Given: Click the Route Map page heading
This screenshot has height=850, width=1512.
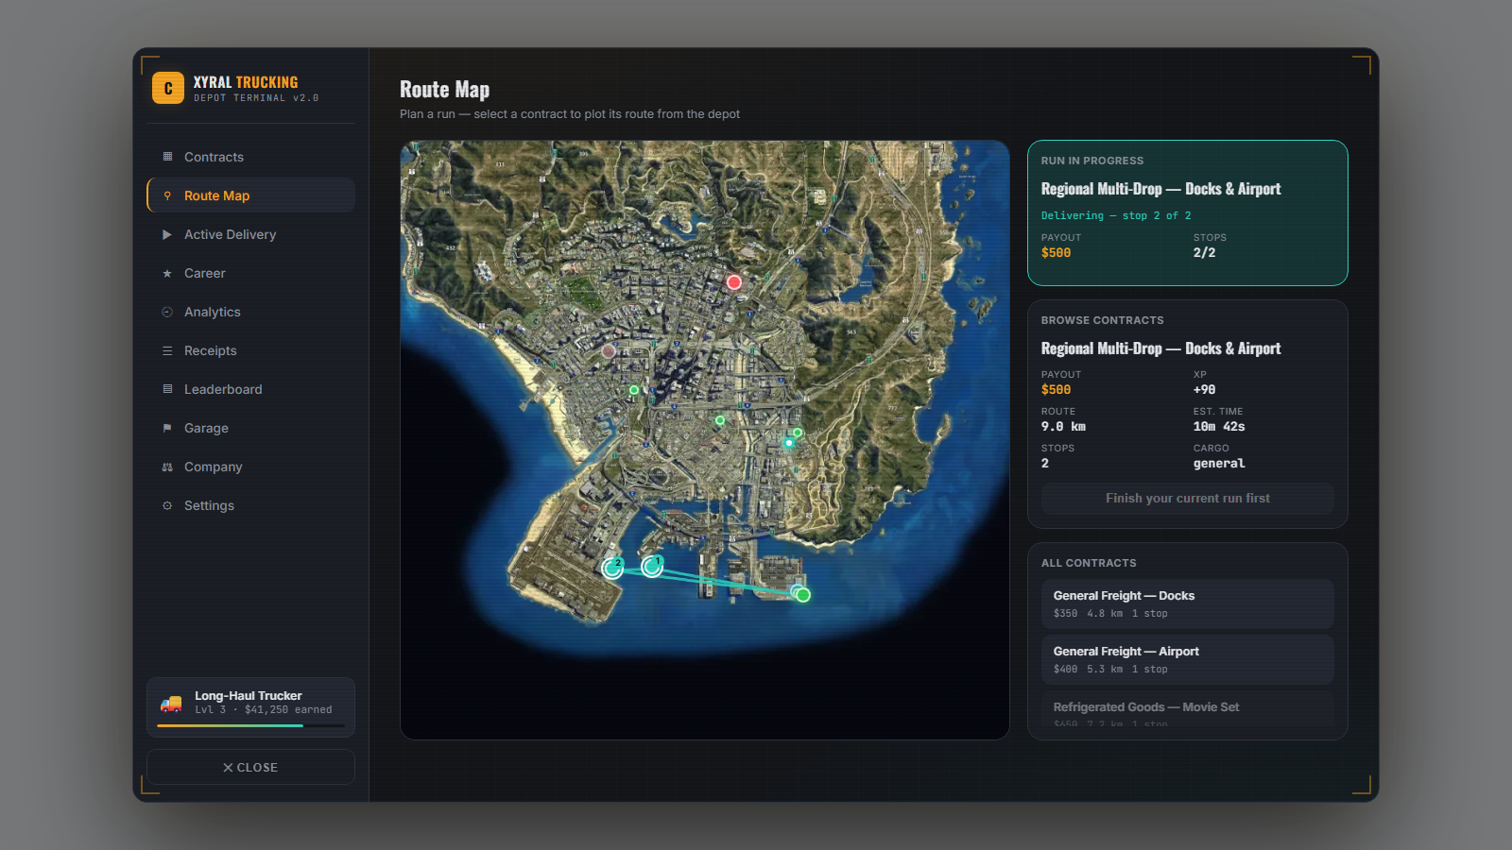Looking at the screenshot, I should pyautogui.click(x=444, y=90).
